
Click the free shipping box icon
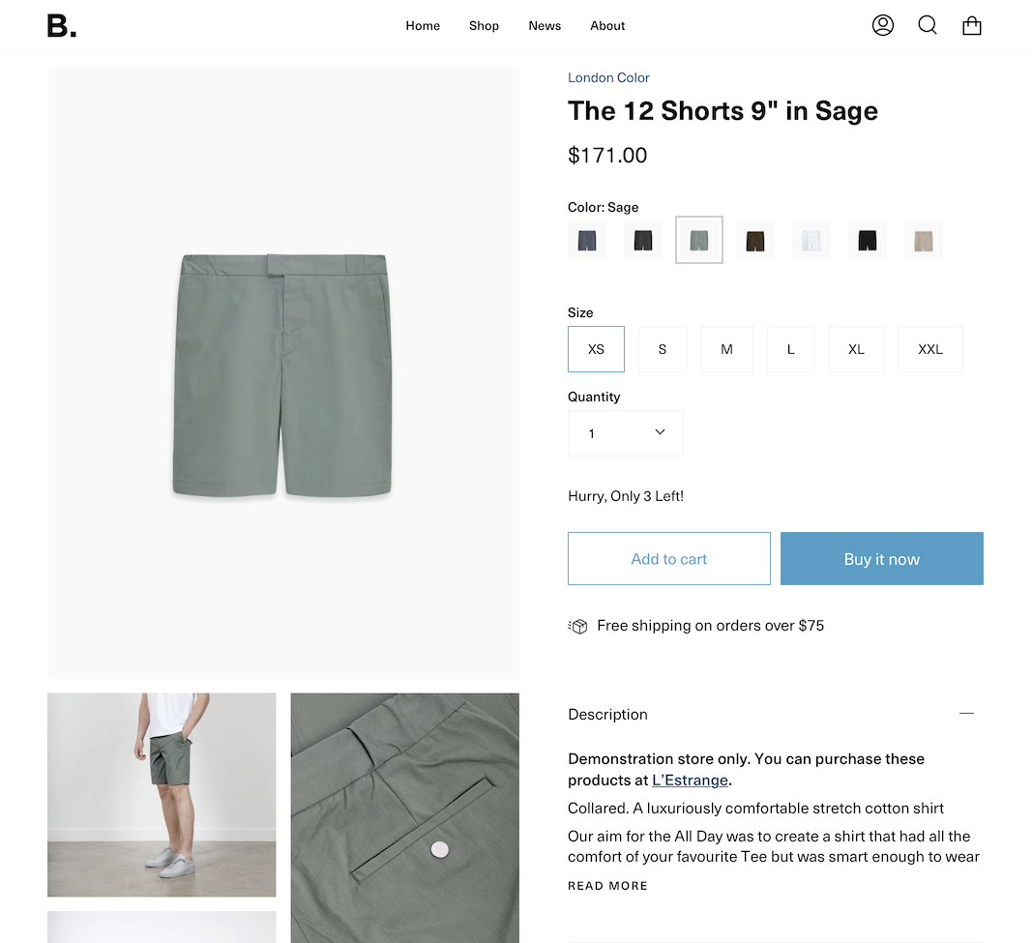click(x=578, y=626)
